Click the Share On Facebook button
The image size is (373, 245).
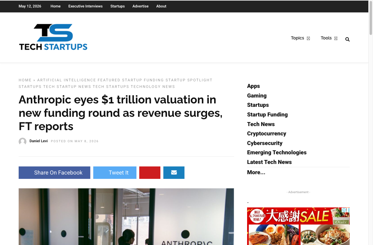click(x=54, y=173)
